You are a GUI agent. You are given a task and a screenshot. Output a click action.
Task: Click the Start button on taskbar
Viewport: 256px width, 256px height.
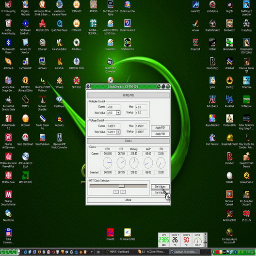10,252
